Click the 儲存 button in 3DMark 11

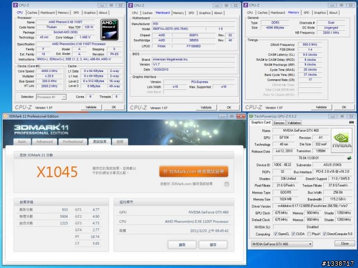[213, 245]
